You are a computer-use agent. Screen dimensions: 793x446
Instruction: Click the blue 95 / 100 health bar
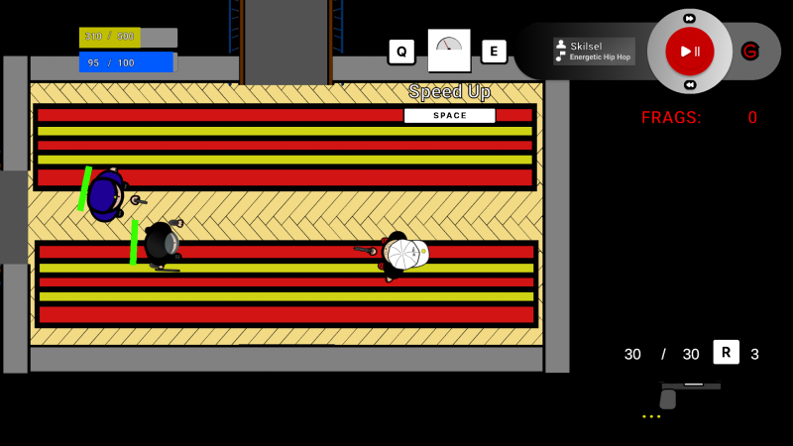click(x=126, y=62)
